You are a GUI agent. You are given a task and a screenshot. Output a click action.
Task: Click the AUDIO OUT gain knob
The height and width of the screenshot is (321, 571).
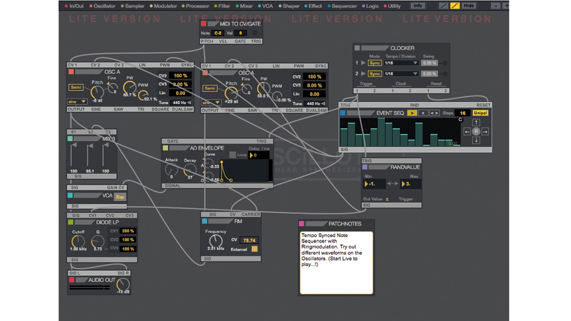pos(123,284)
